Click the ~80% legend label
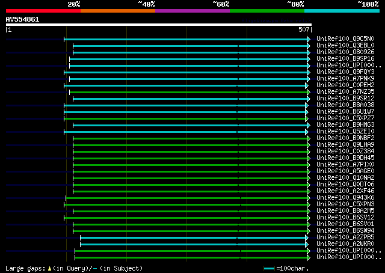 point(295,4)
